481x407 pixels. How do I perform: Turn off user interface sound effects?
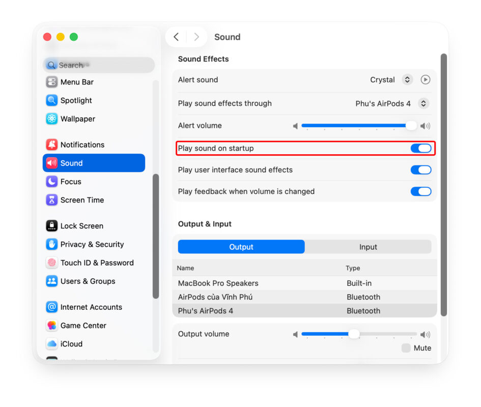[420, 170]
